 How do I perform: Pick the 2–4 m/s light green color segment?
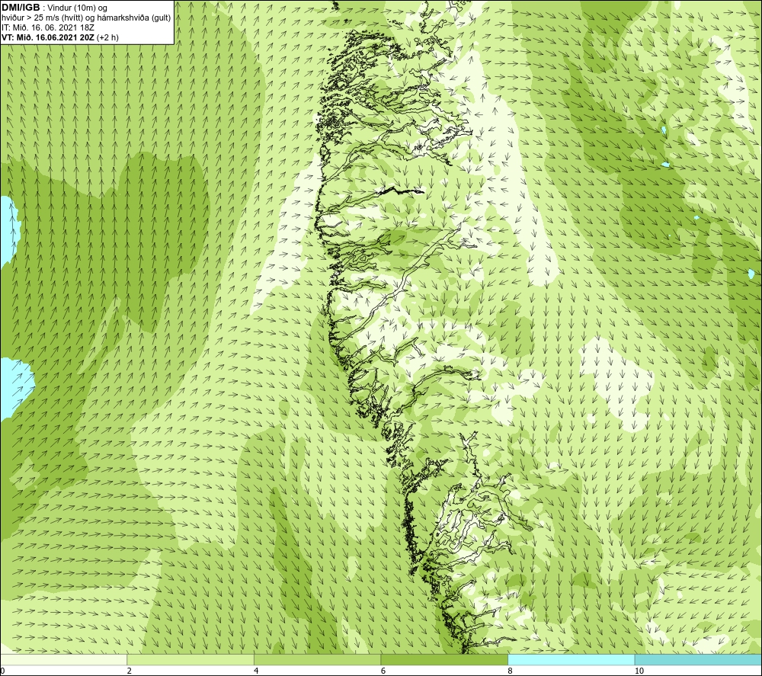[x=190, y=659]
